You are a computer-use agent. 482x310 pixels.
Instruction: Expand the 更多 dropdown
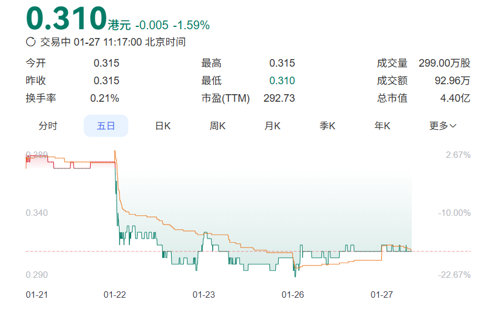[x=443, y=126]
